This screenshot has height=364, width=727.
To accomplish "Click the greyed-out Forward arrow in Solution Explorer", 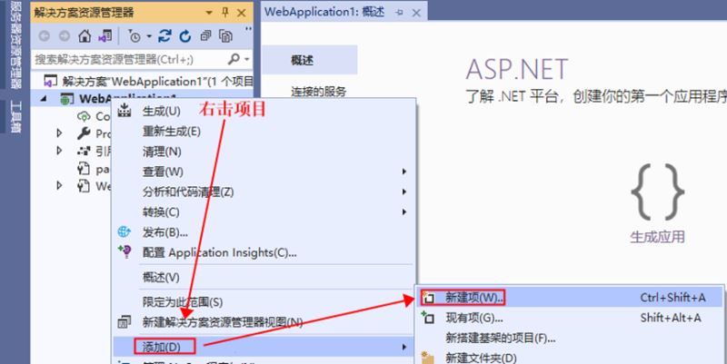I will click(65, 36).
